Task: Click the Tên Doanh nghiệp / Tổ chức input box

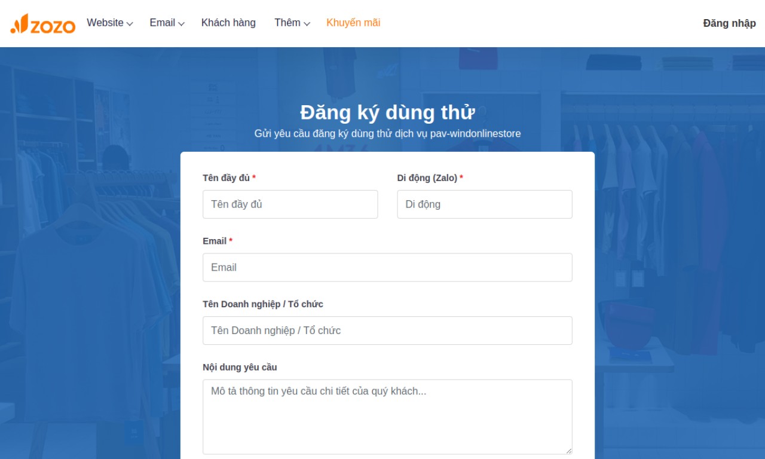Action: pos(387,331)
